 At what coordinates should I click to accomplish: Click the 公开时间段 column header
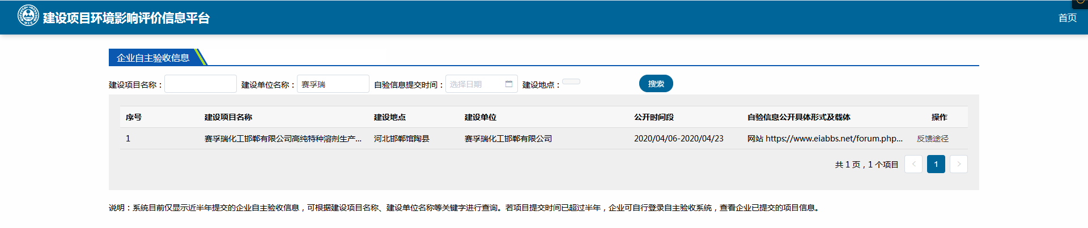click(654, 117)
